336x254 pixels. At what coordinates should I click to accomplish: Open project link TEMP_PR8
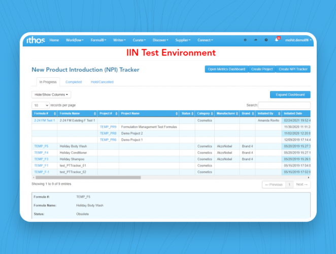click(x=108, y=134)
